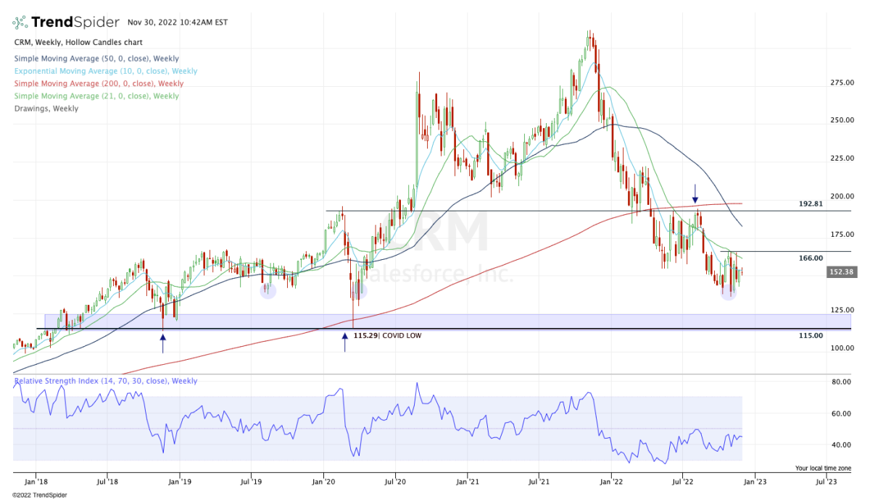Click the 200.00 price axis label
This screenshot has width=870, height=501.
coord(842,196)
